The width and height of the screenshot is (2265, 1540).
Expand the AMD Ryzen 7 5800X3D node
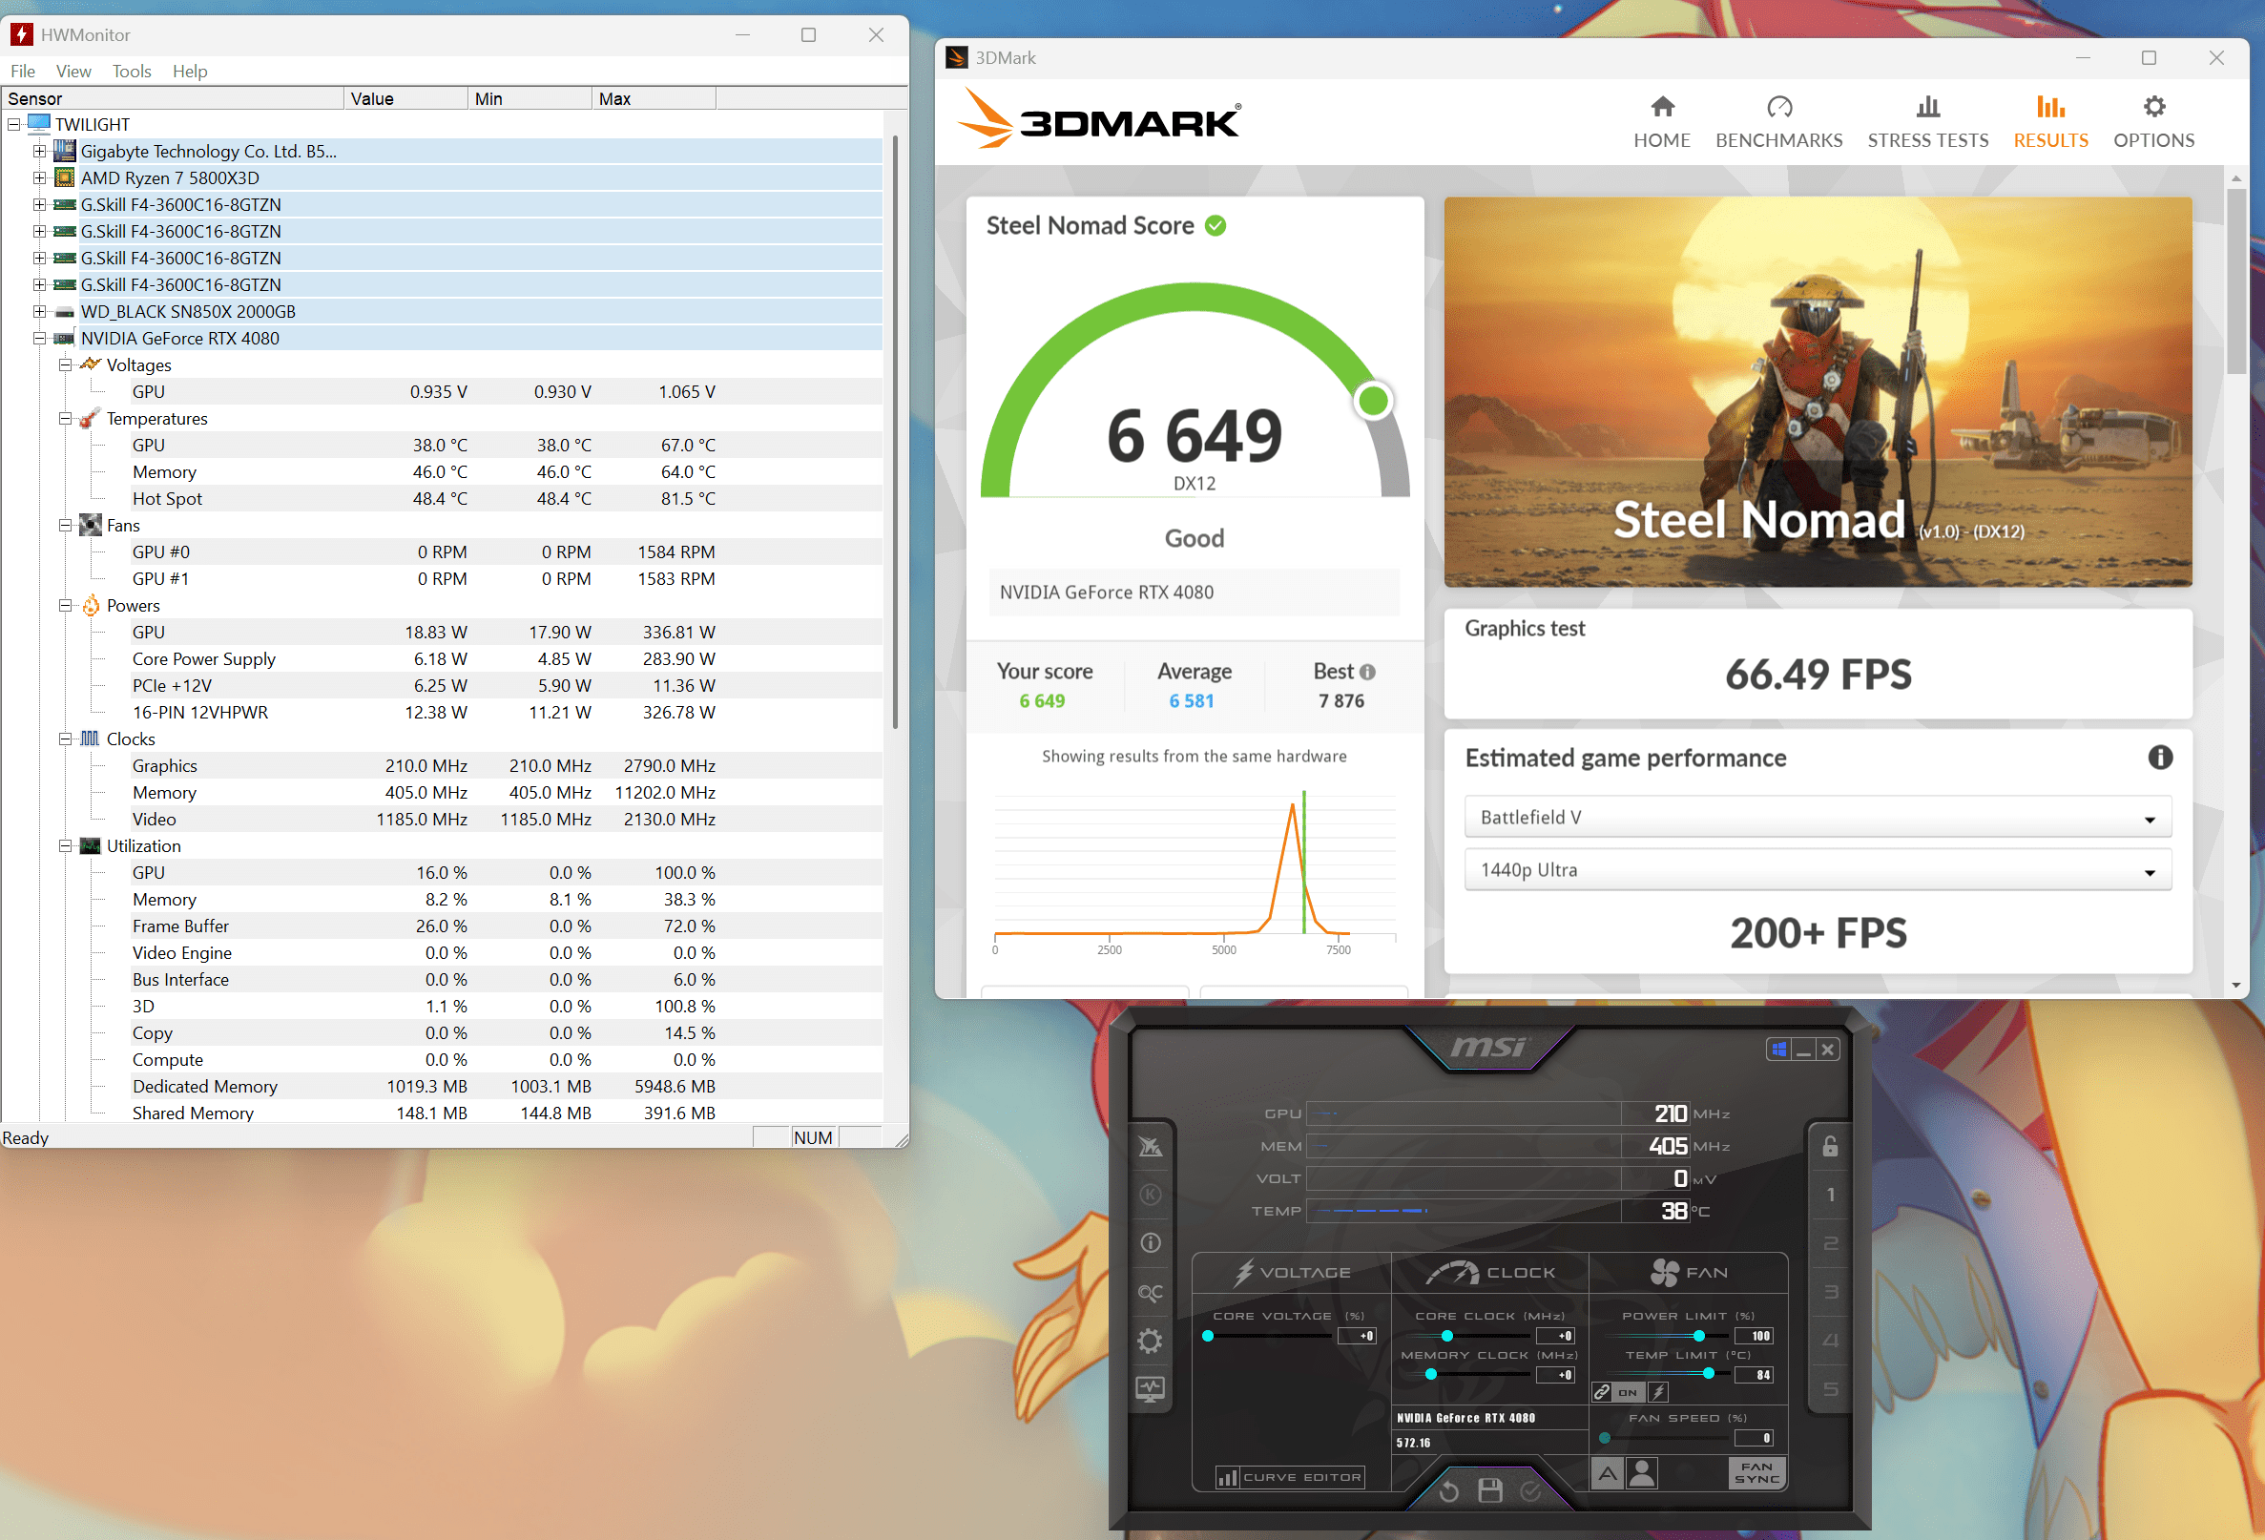click(x=39, y=177)
